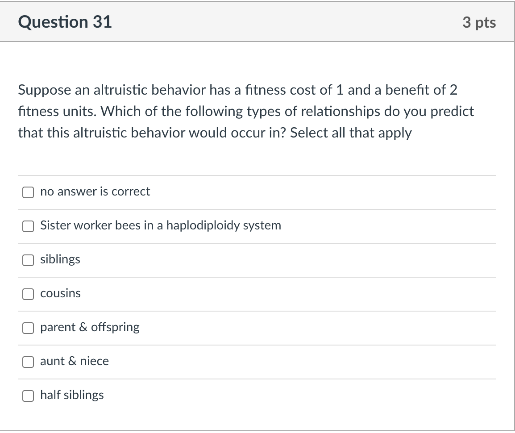Click 'benefit of 2' in the question prompt
515x433 pixels.
click(422, 90)
